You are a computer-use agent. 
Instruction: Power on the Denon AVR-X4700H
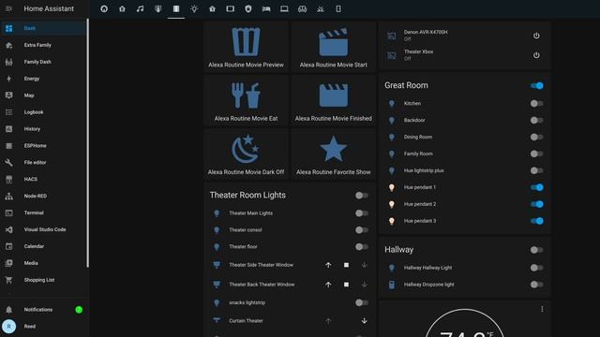coord(536,36)
